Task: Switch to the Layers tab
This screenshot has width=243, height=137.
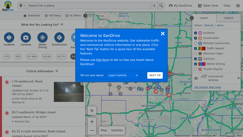Action: coord(204,18)
